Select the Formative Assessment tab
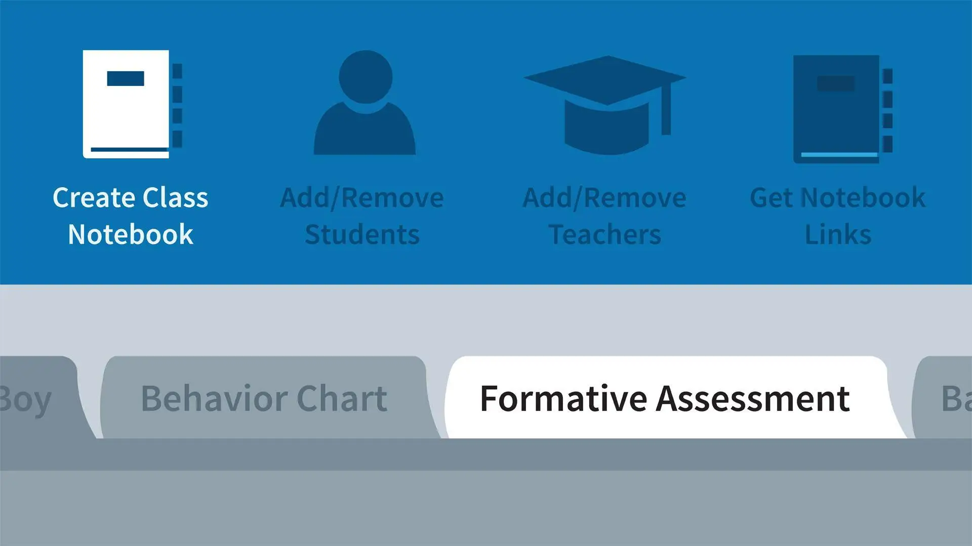This screenshot has width=972, height=546. [x=665, y=397]
